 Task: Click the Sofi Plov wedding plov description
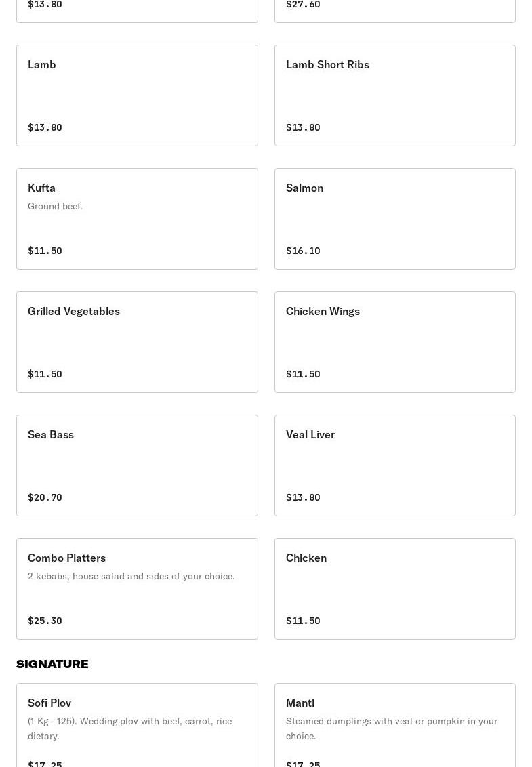129,728
